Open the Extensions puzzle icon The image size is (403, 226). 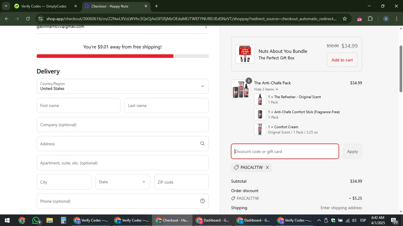(x=370, y=19)
